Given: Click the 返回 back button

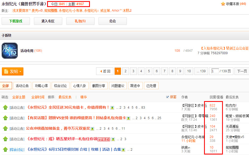Looking at the screenshot, I should 105,71.
